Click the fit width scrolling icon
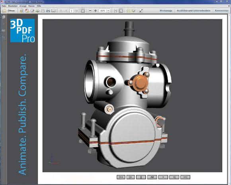Image resolution: width=231 pixels, height=185 pixels. [116, 11]
